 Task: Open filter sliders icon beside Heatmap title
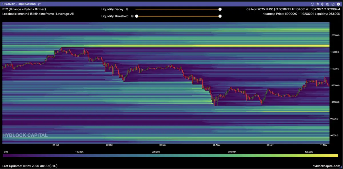coord(39,4)
